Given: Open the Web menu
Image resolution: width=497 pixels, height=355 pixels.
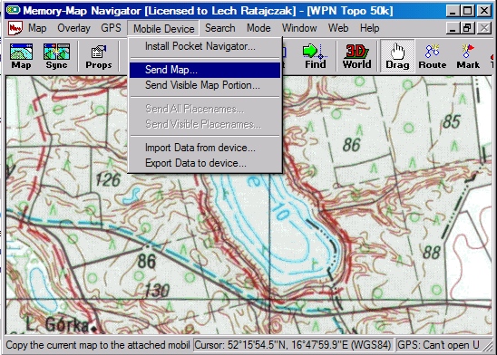Looking at the screenshot, I should click(x=338, y=28).
